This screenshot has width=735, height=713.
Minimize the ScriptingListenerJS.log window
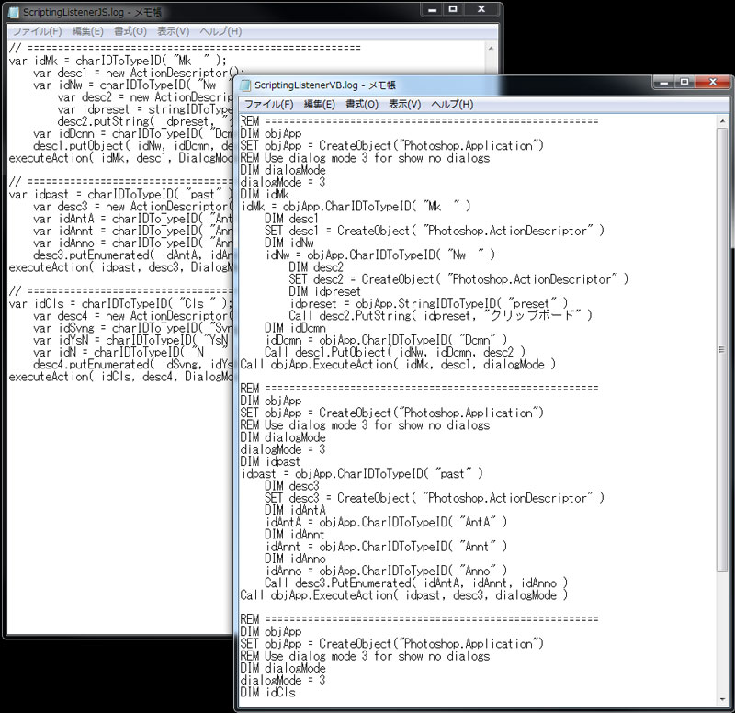[432, 9]
